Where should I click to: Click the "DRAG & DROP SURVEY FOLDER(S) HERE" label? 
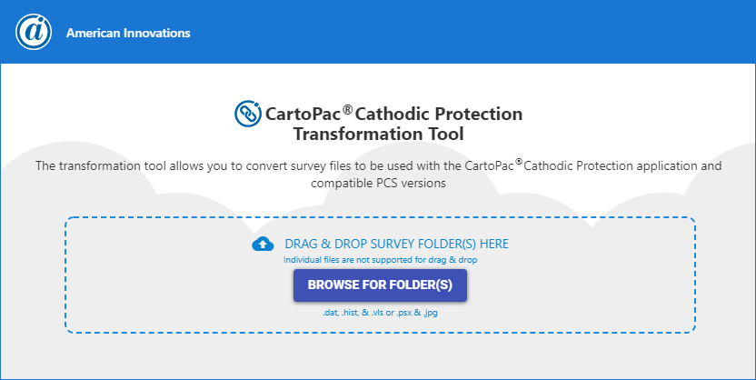[396, 244]
